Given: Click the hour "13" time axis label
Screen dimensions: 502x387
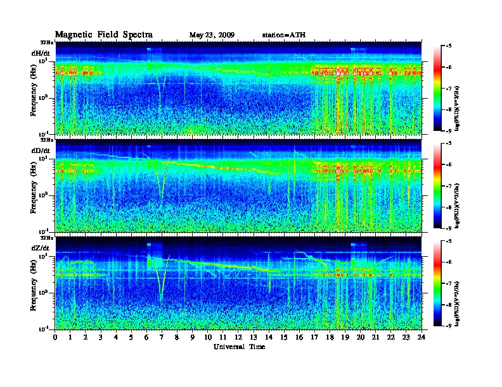Looking at the screenshot, I should click(x=254, y=338).
